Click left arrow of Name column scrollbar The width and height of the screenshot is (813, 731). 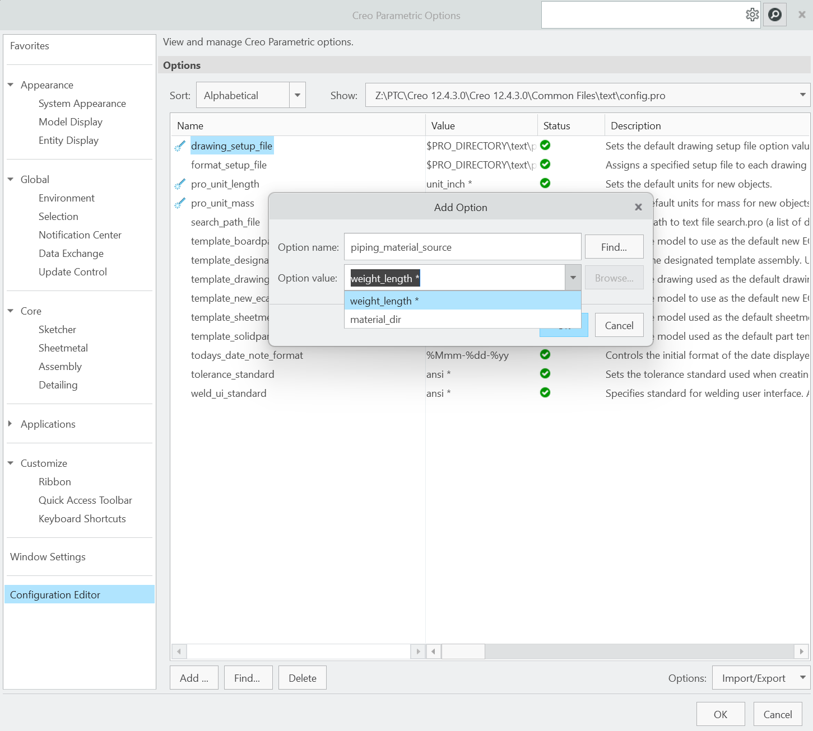(179, 652)
